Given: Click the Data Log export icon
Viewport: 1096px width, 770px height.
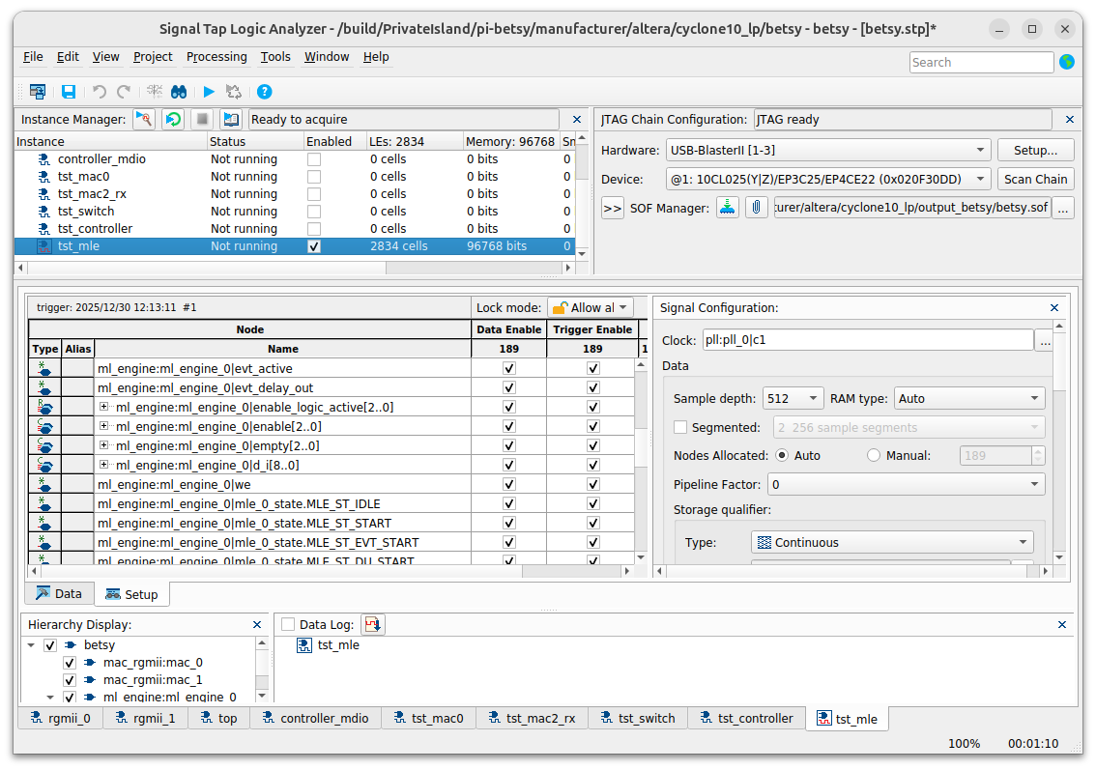Looking at the screenshot, I should [372, 625].
